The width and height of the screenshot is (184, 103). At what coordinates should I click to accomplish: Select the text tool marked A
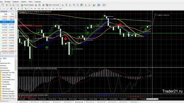click(18, 9)
